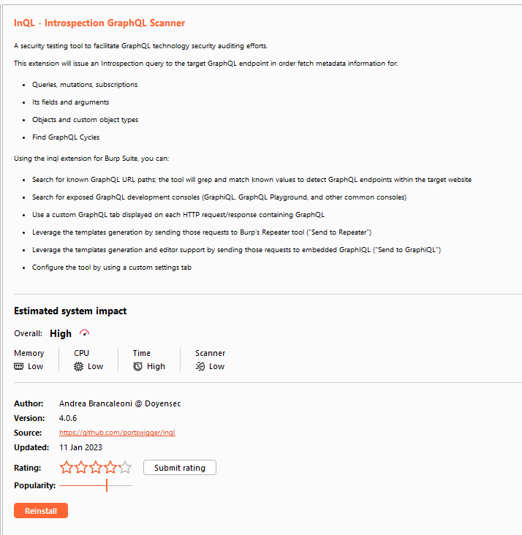Reinstall the InQL extension
The width and height of the screenshot is (522, 535).
41,510
